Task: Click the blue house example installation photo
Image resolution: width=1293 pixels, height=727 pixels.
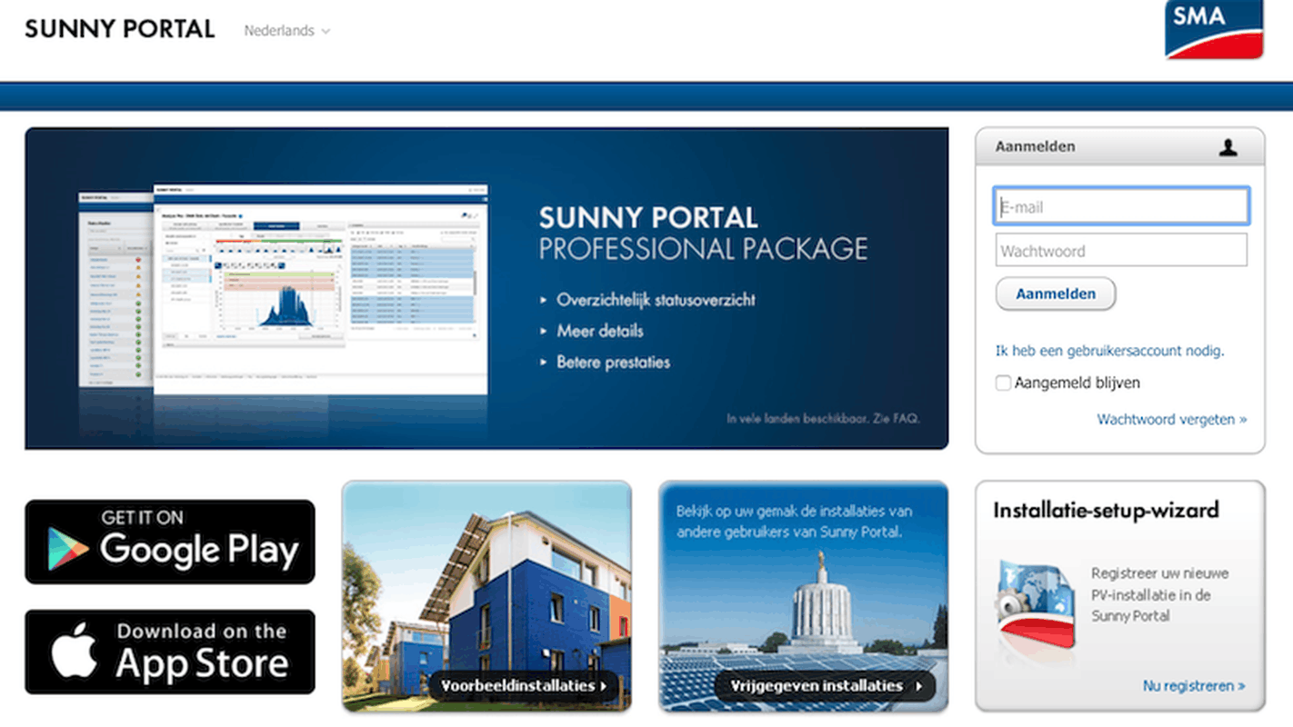Action: coord(486,596)
